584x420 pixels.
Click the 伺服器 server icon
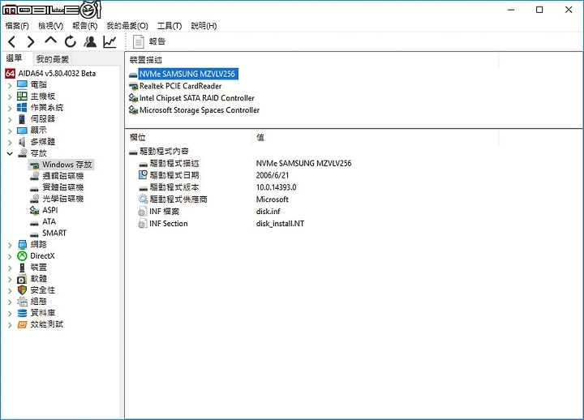pyautogui.click(x=23, y=119)
